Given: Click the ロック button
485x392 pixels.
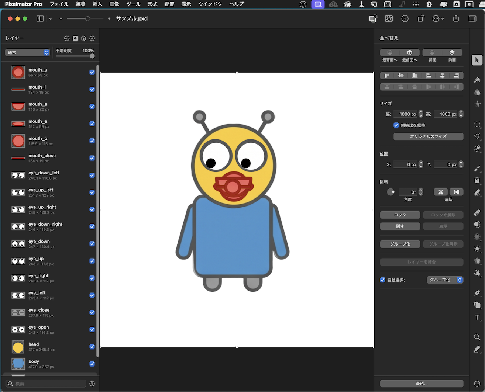Looking at the screenshot, I should (x=400, y=215).
